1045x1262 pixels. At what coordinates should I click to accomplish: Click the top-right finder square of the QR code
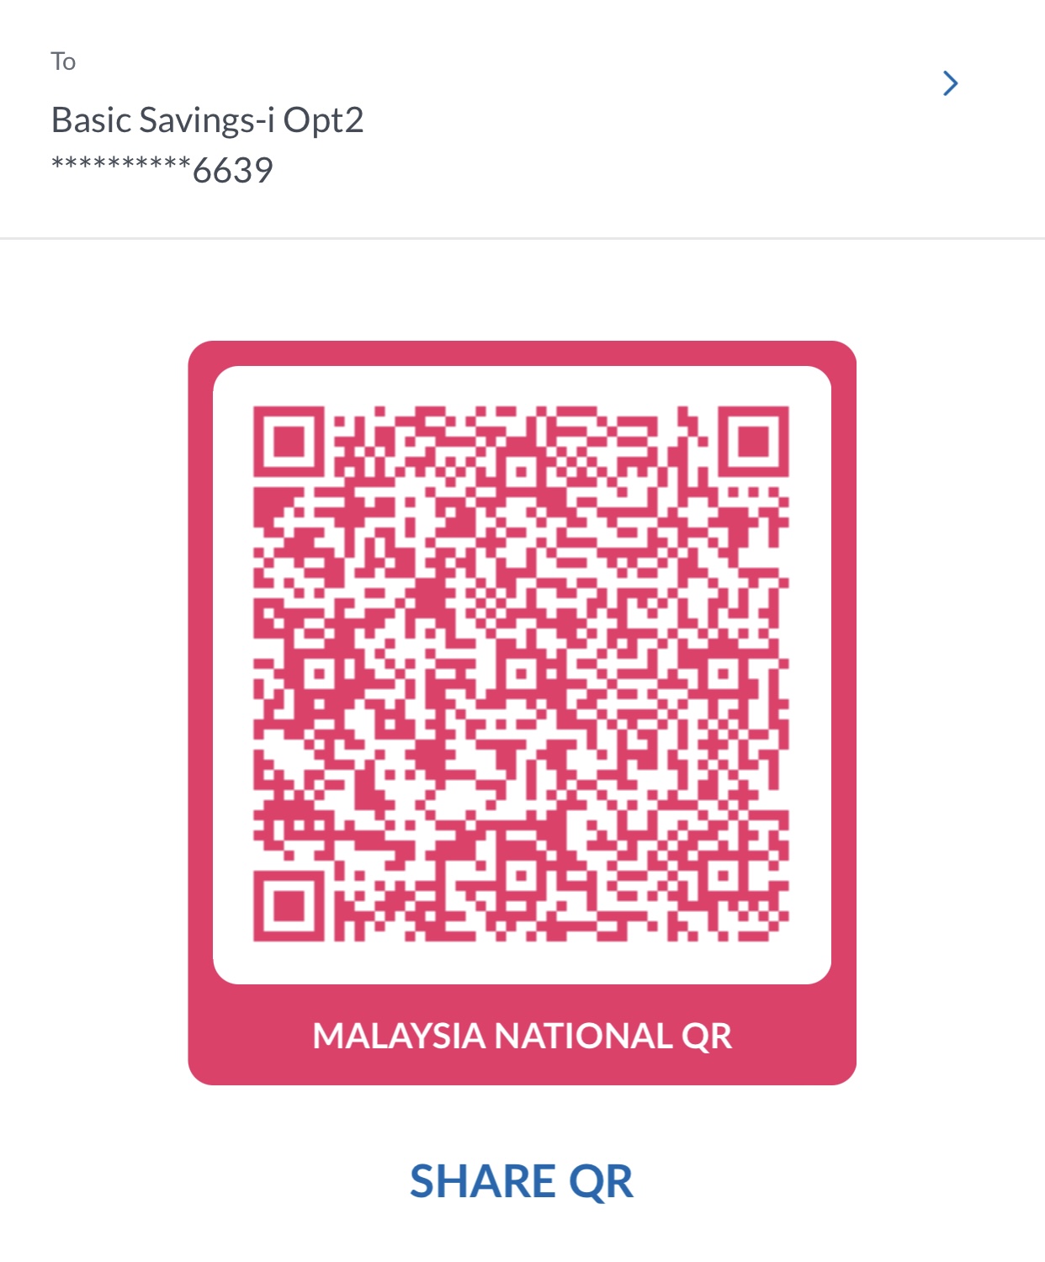click(754, 442)
